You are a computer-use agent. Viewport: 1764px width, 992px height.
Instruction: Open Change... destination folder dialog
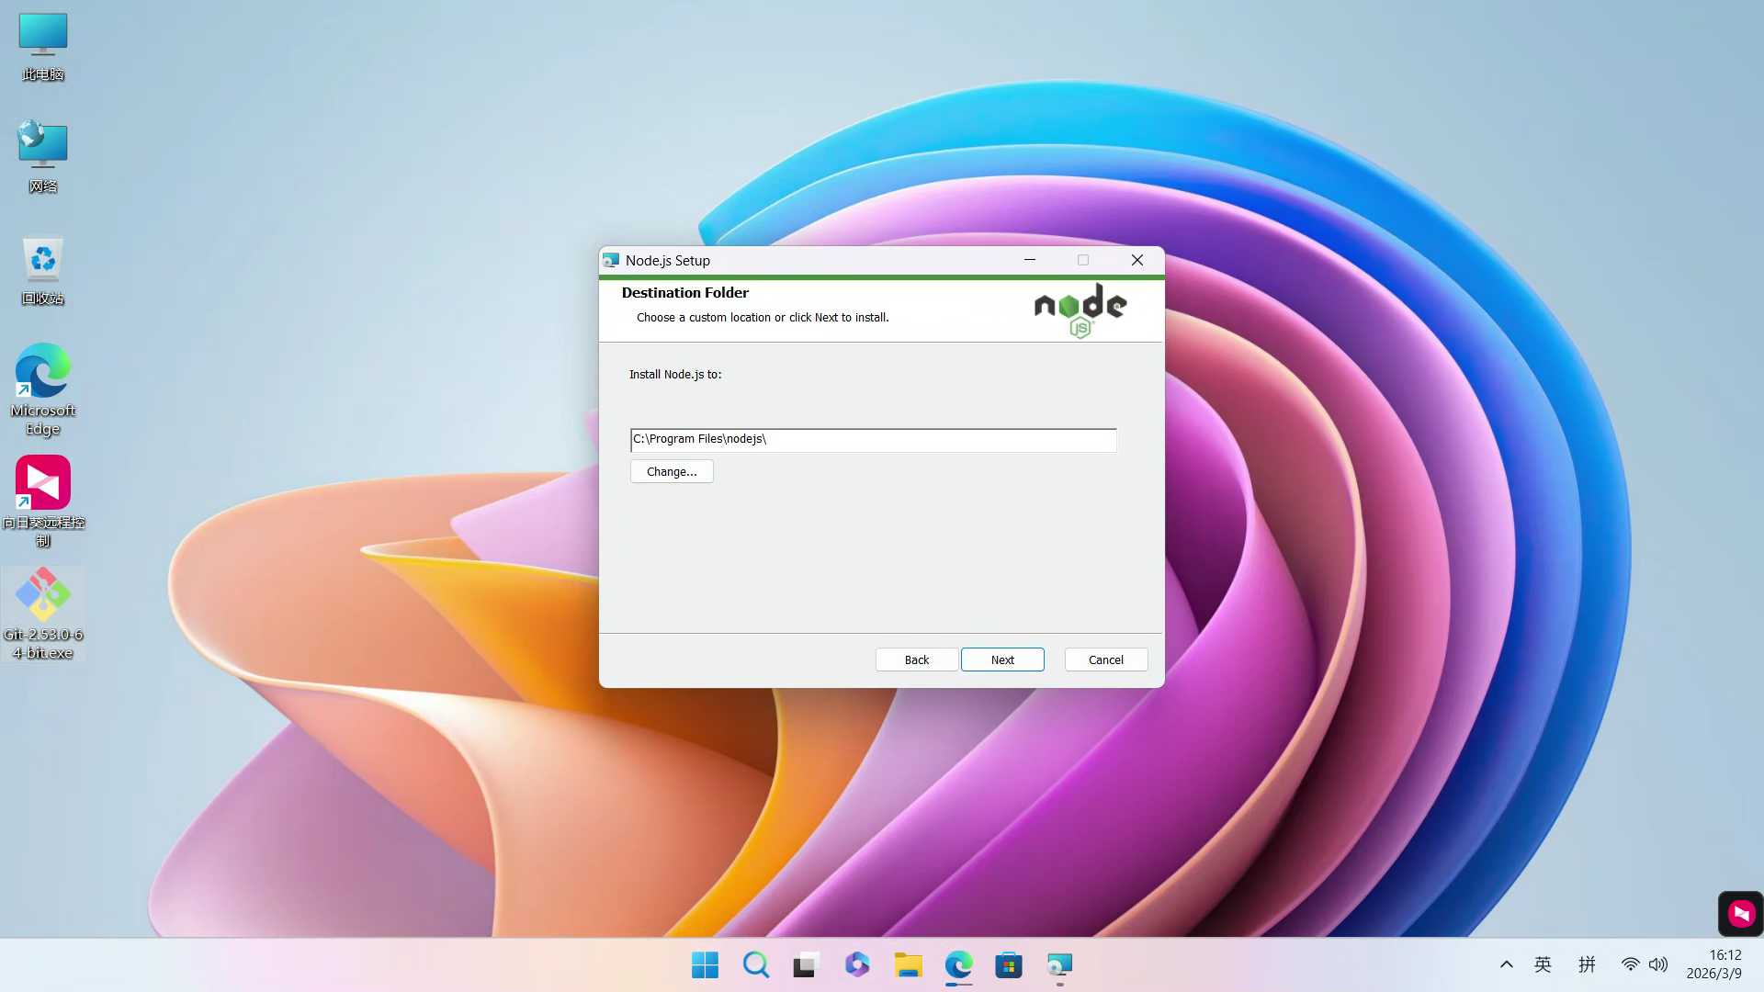(672, 471)
